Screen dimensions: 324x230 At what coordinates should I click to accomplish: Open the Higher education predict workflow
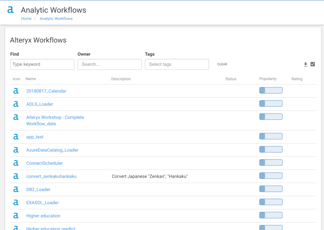(51, 228)
